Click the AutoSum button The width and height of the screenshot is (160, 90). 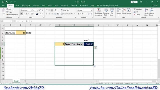tap(138, 9)
